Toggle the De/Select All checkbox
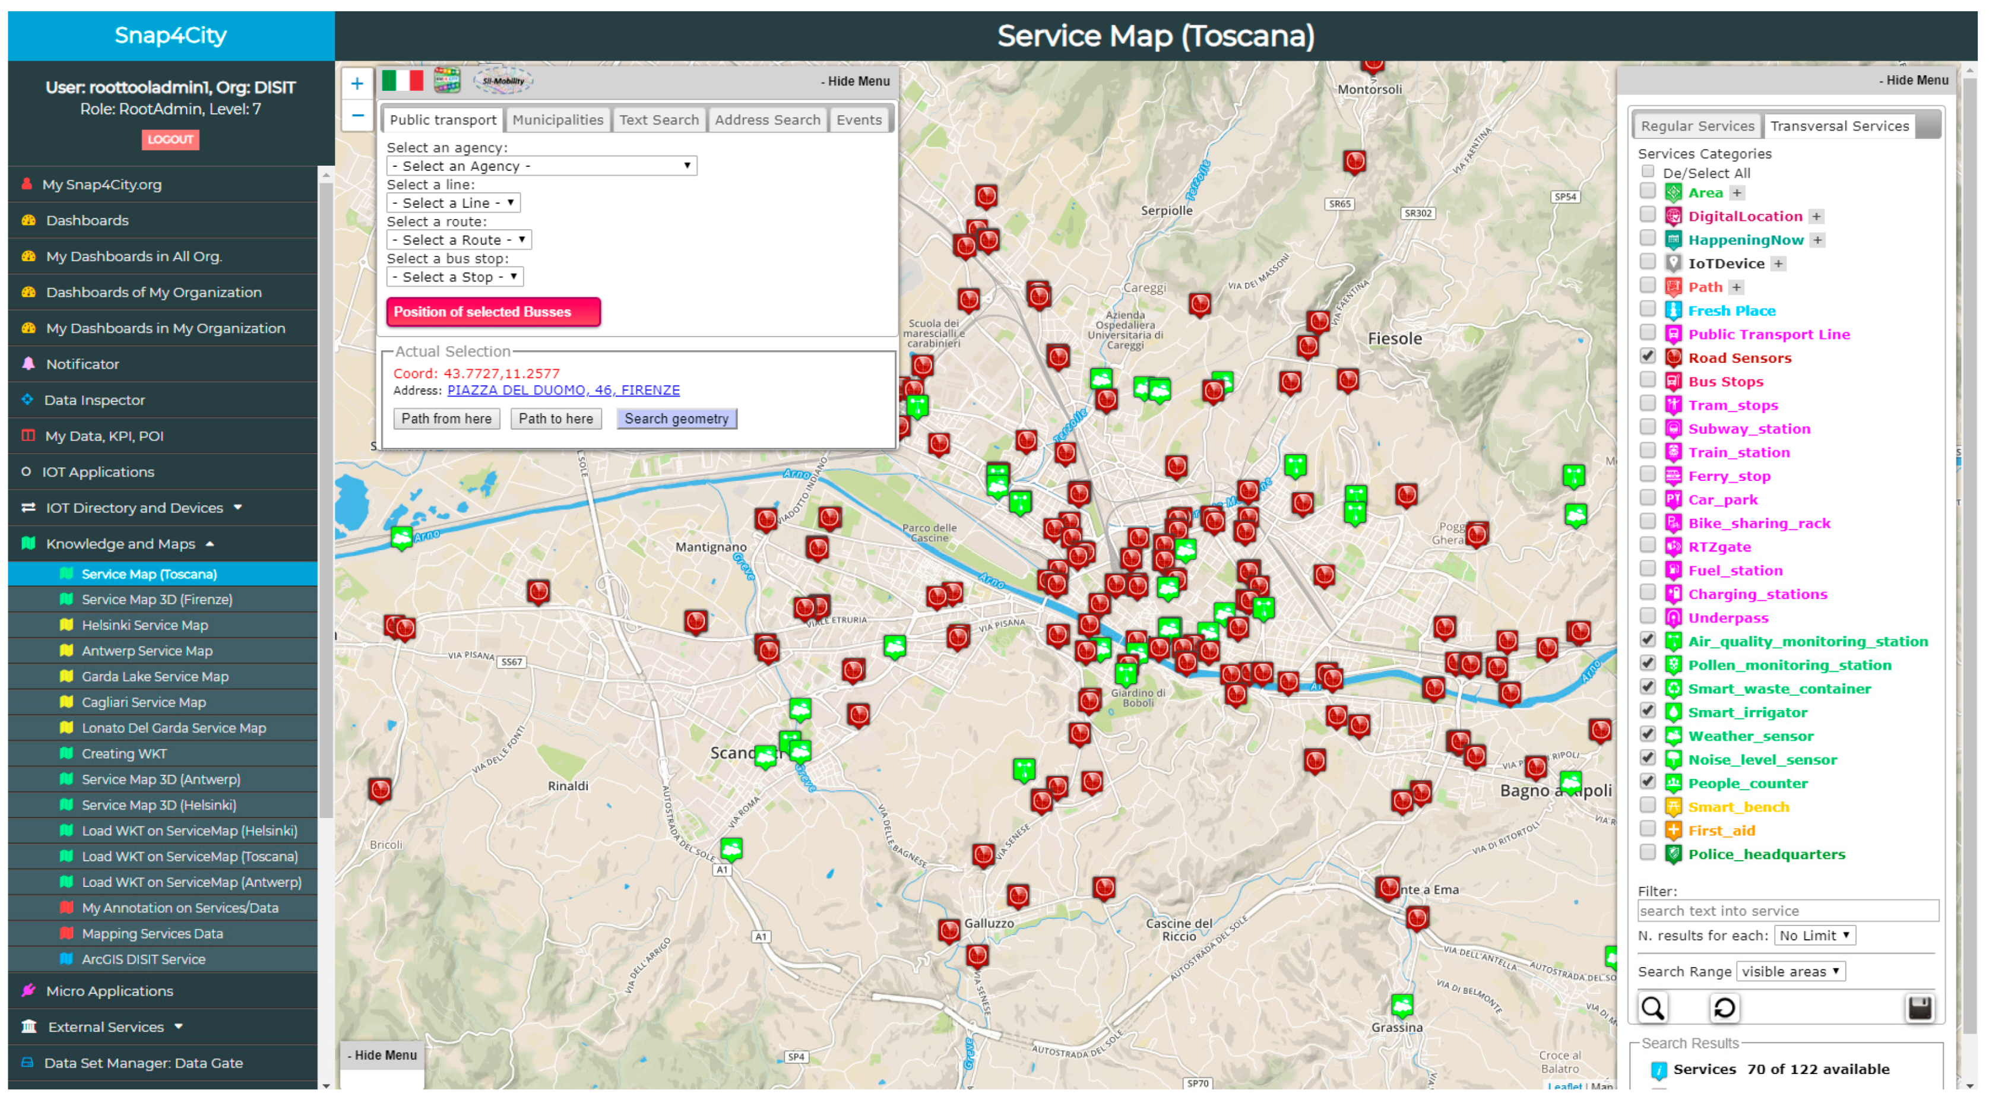 coord(1647,172)
